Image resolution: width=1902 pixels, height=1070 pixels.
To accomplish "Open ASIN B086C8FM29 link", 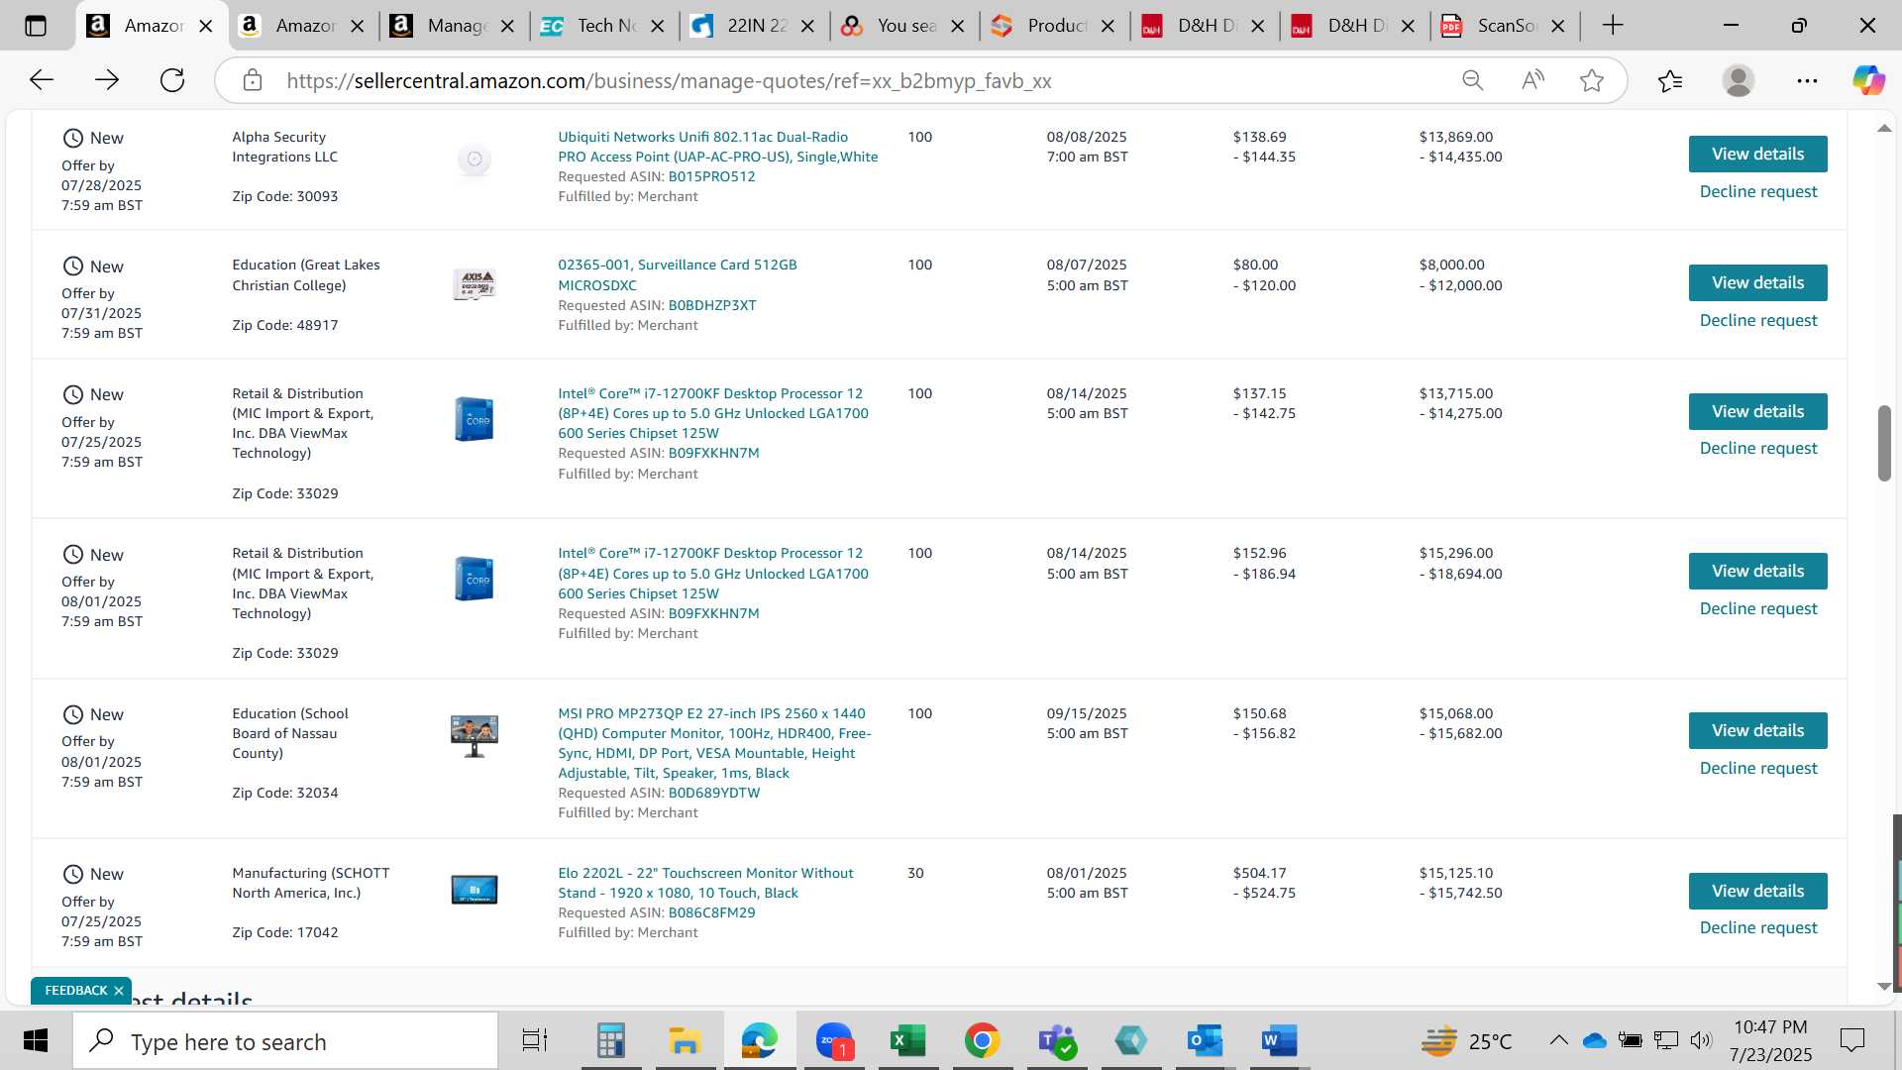I will pyautogui.click(x=711, y=912).
